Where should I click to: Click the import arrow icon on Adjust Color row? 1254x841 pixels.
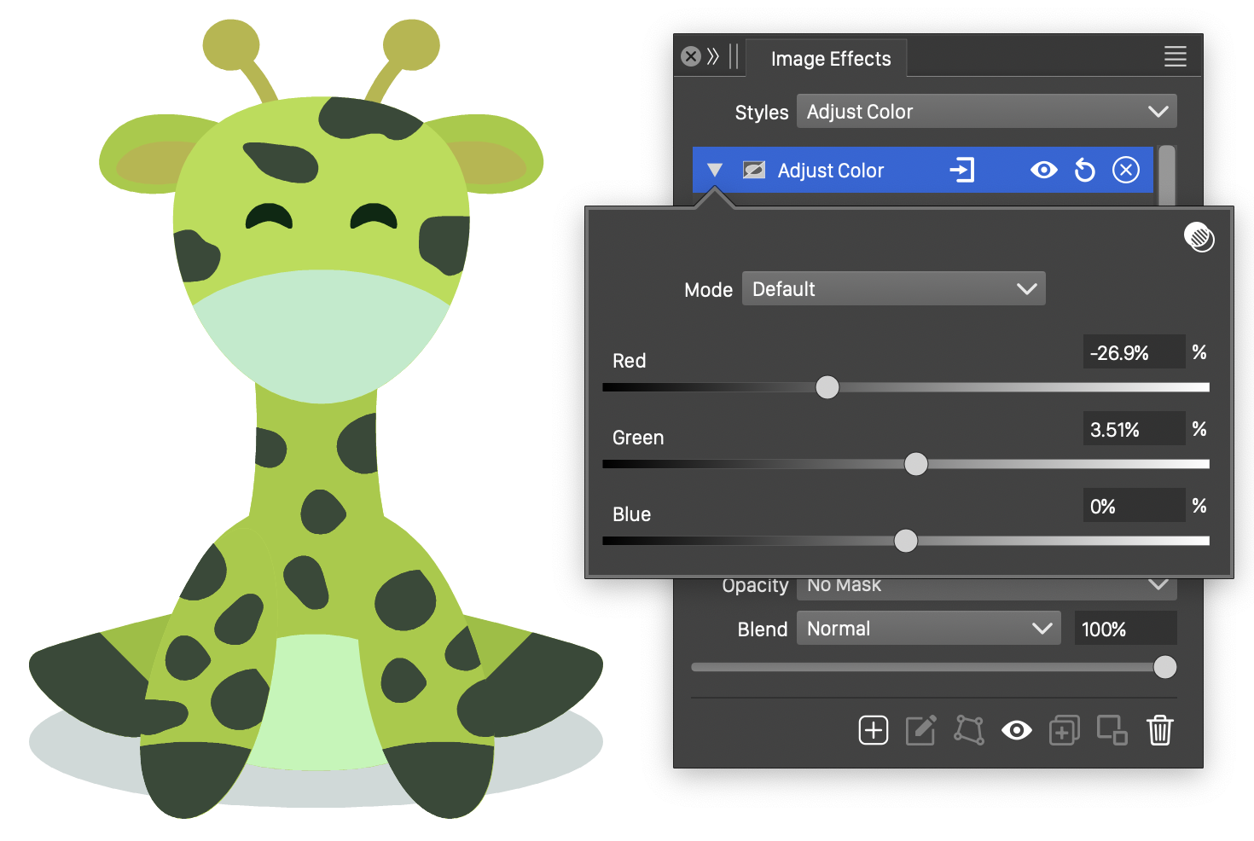[961, 171]
